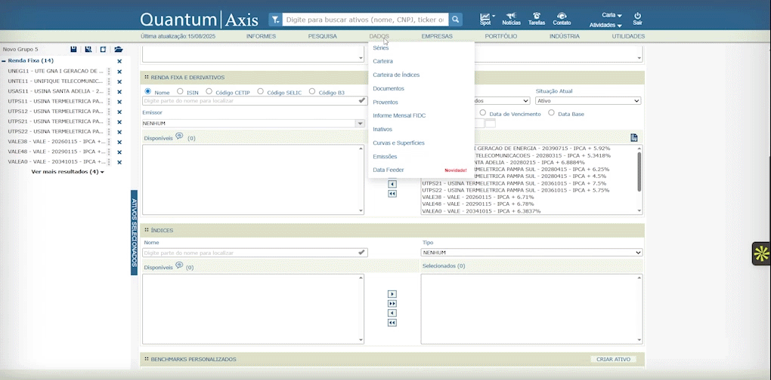Select the Código SELIC radio button
The height and width of the screenshot is (380, 771).
click(261, 92)
